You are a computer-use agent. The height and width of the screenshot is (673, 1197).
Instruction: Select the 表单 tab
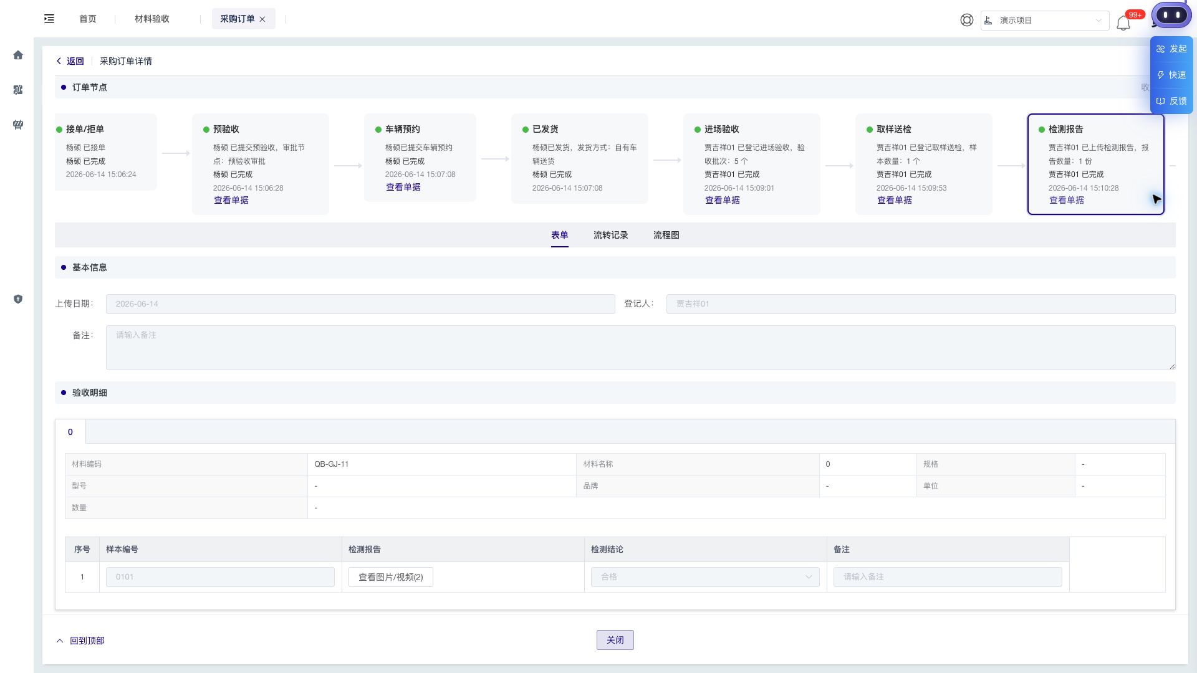(560, 235)
